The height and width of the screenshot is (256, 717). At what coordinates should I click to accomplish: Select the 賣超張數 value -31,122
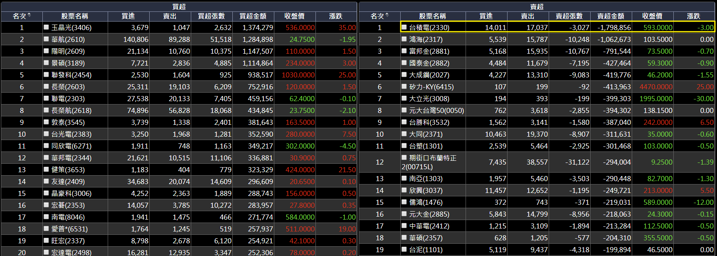[x=577, y=162]
